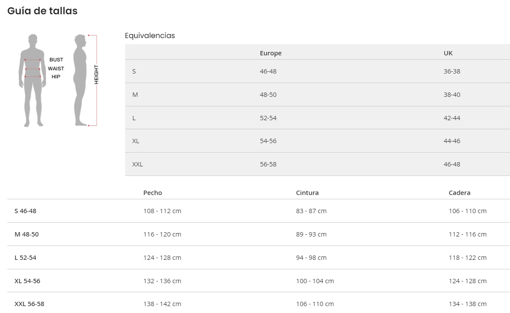Click the Europe 48-50 size cell
This screenshot has width=510, height=313.
tap(268, 95)
